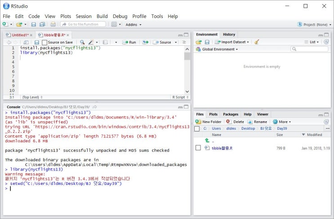
Task: Click the save all documents icon
Action: [42, 24]
